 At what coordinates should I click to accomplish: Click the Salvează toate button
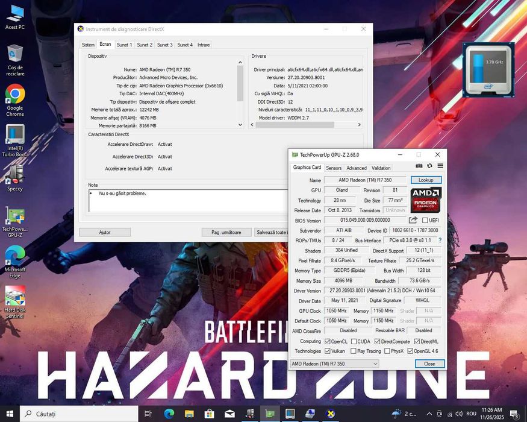click(271, 232)
